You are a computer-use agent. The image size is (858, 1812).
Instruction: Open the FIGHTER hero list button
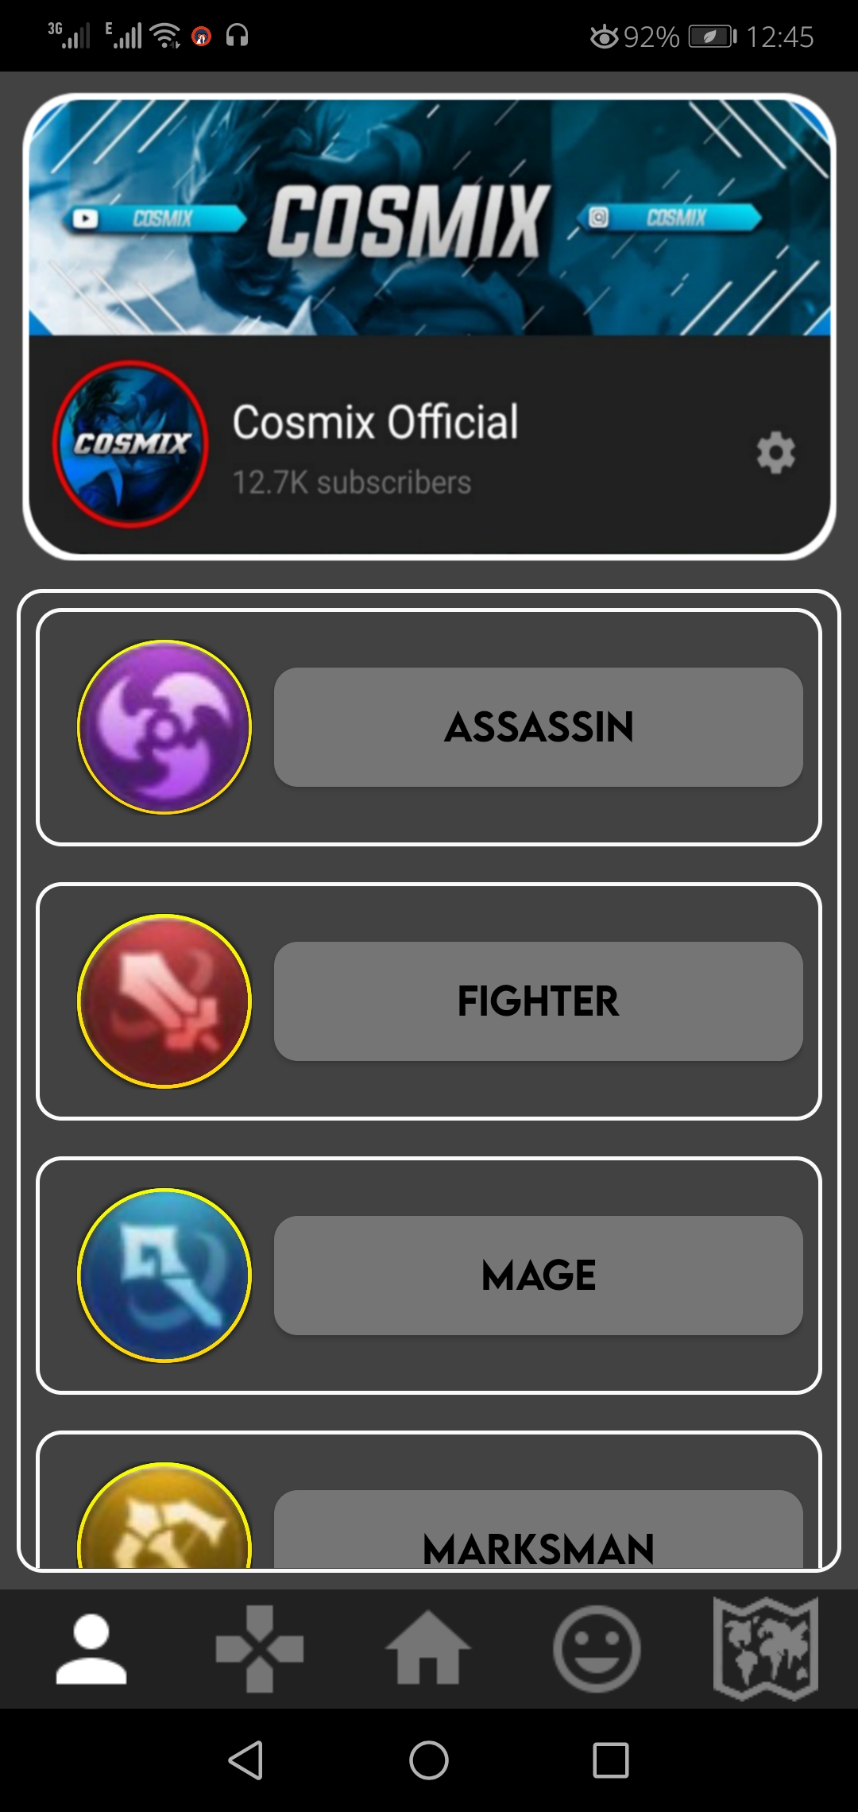pos(539,1001)
